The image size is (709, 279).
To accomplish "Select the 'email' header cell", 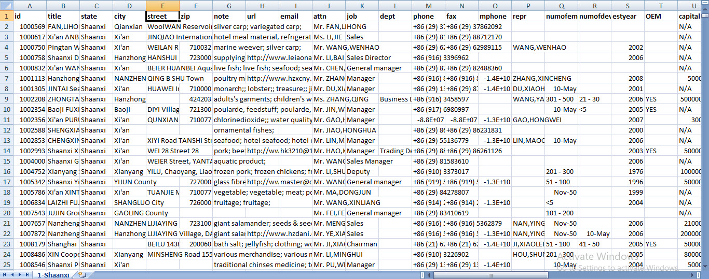I will (x=295, y=16).
